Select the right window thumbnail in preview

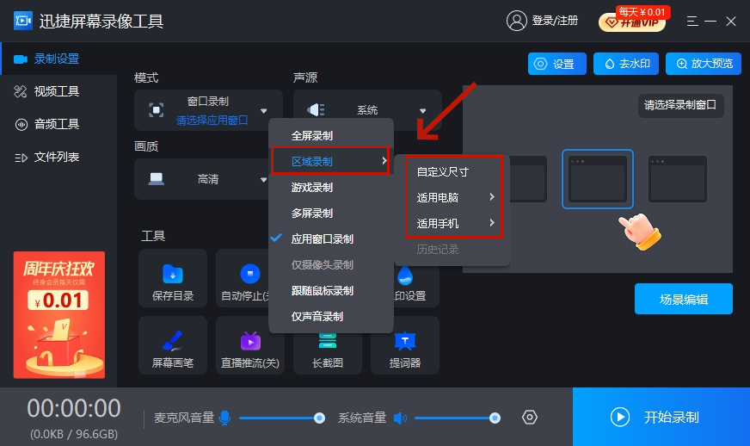pyautogui.click(x=677, y=179)
